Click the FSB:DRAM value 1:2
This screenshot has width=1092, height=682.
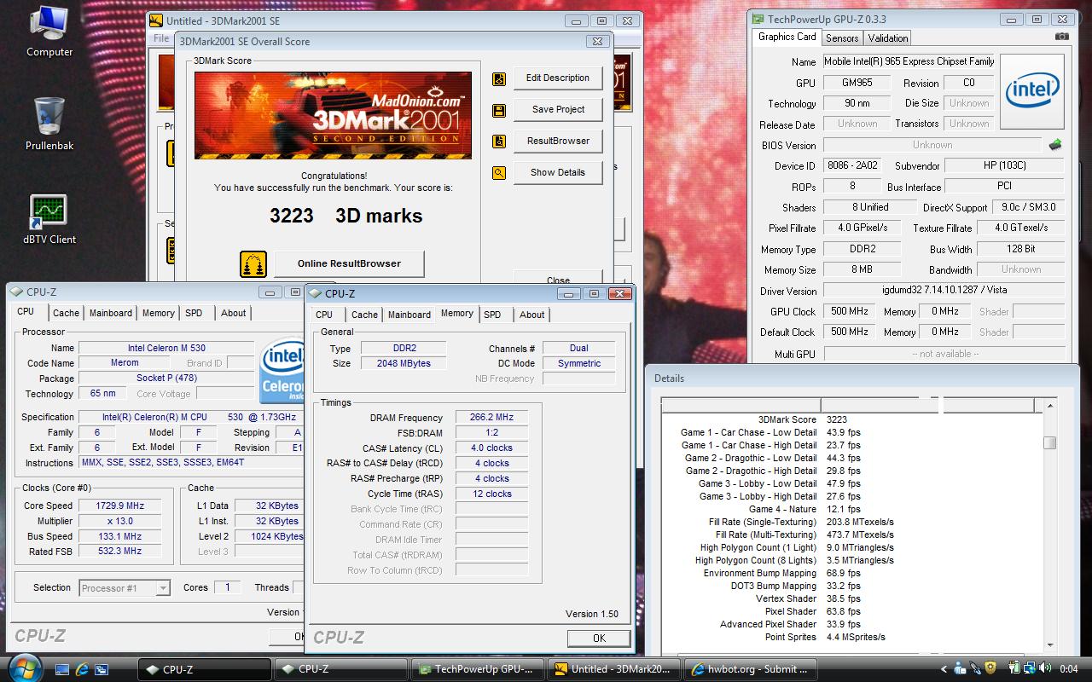tap(491, 433)
